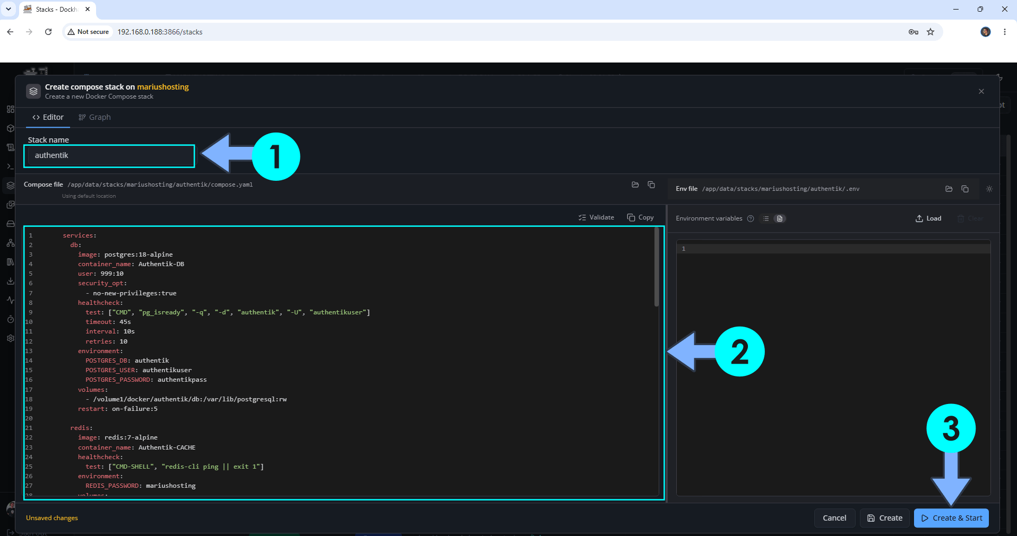Click the stack layers icon in dialog header
The image size is (1017, 536).
[x=33, y=91]
